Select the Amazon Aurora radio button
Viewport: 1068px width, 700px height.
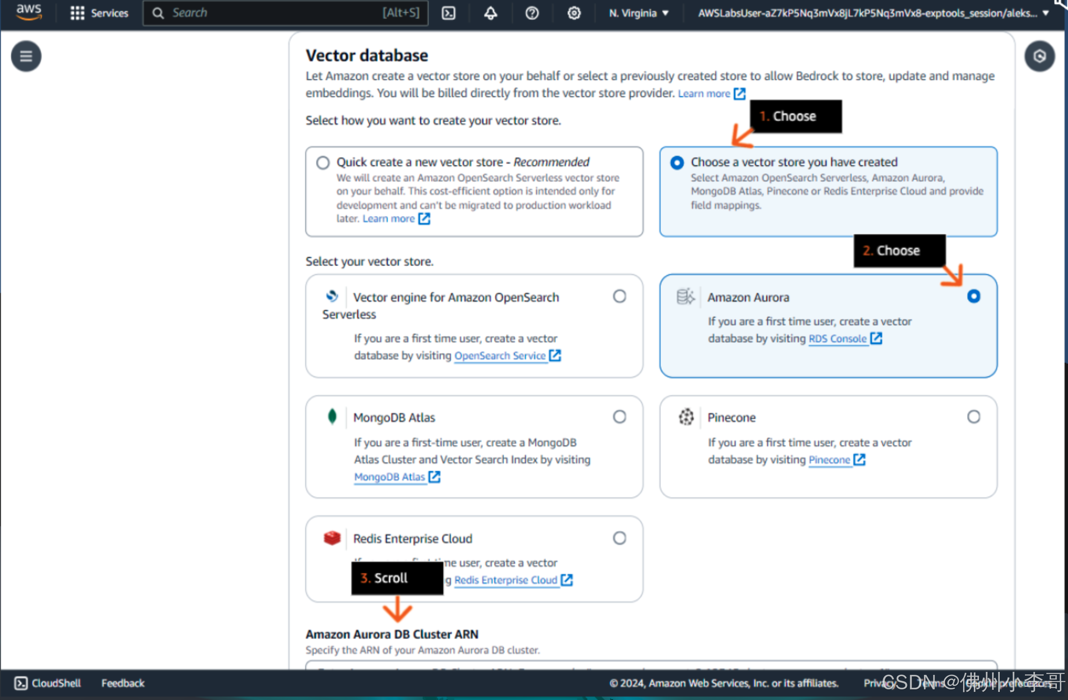coord(973,296)
